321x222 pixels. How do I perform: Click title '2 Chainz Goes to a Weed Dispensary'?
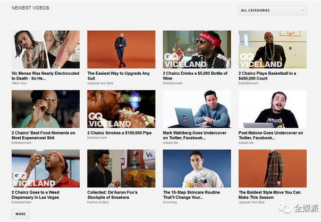point(36,195)
